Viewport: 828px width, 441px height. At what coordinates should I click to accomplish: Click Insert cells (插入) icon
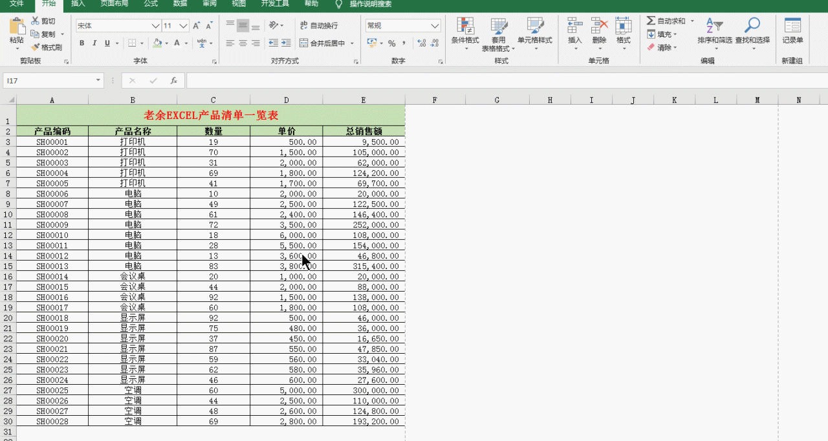click(x=574, y=26)
